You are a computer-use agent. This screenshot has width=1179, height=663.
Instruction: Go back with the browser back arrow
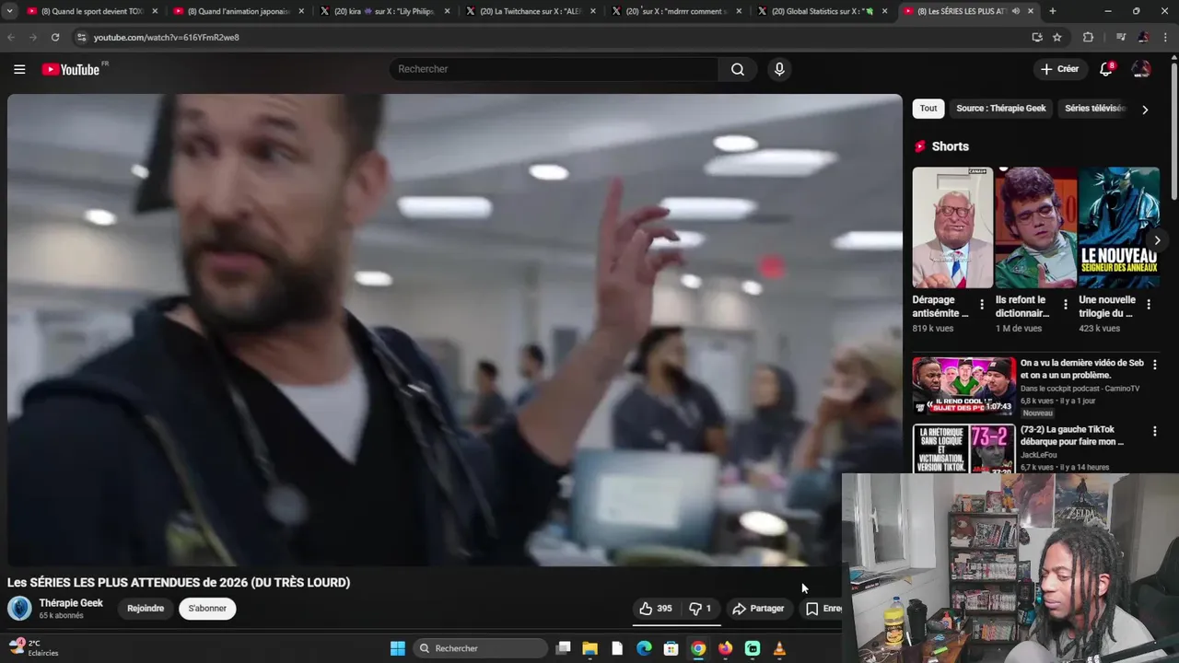click(x=11, y=37)
